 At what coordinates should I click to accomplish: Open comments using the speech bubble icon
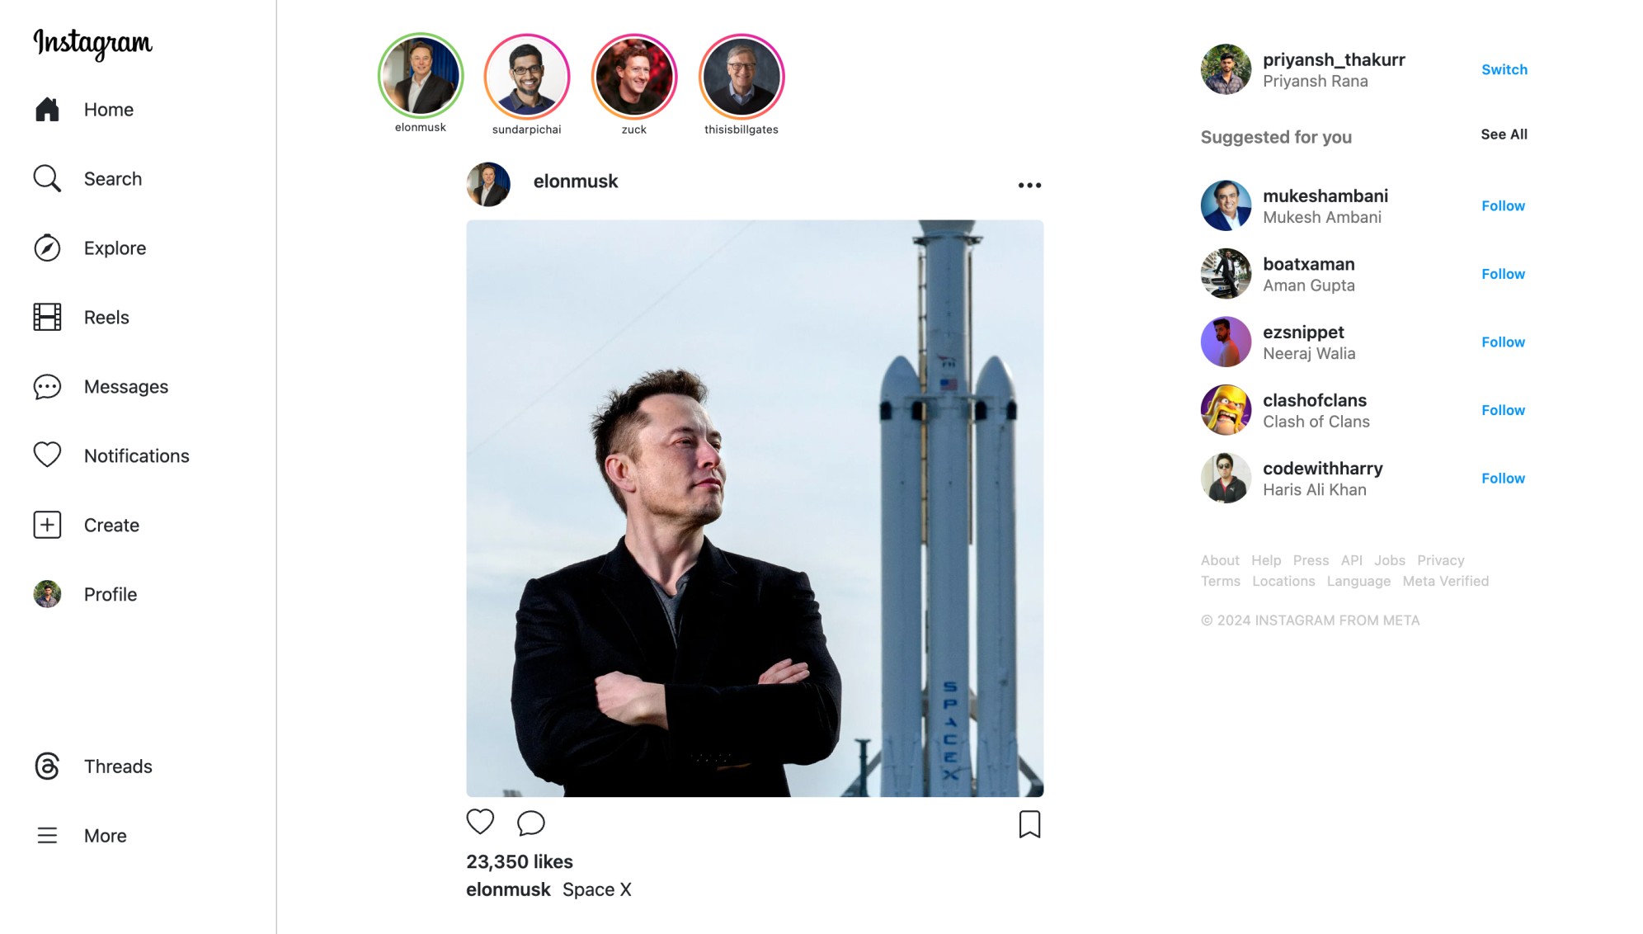[530, 823]
